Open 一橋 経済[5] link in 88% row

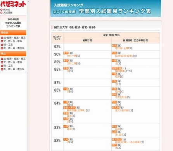[119, 76]
